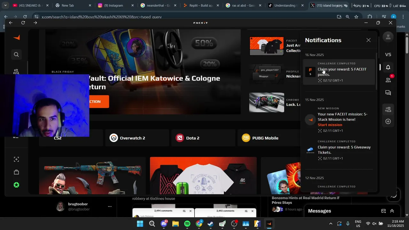Select the Dota 2 game card
The width and height of the screenshot is (409, 230).
pos(203,138)
